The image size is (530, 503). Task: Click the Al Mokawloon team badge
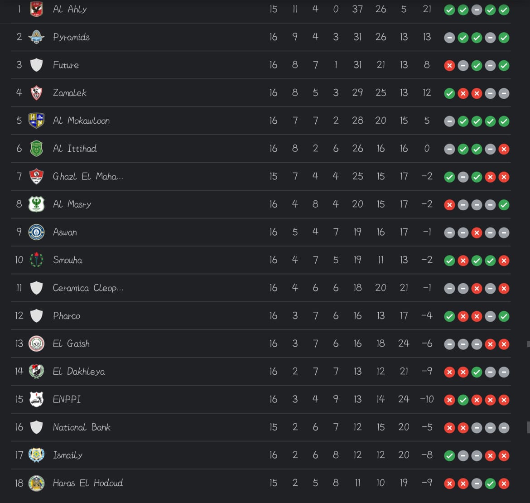click(x=36, y=121)
